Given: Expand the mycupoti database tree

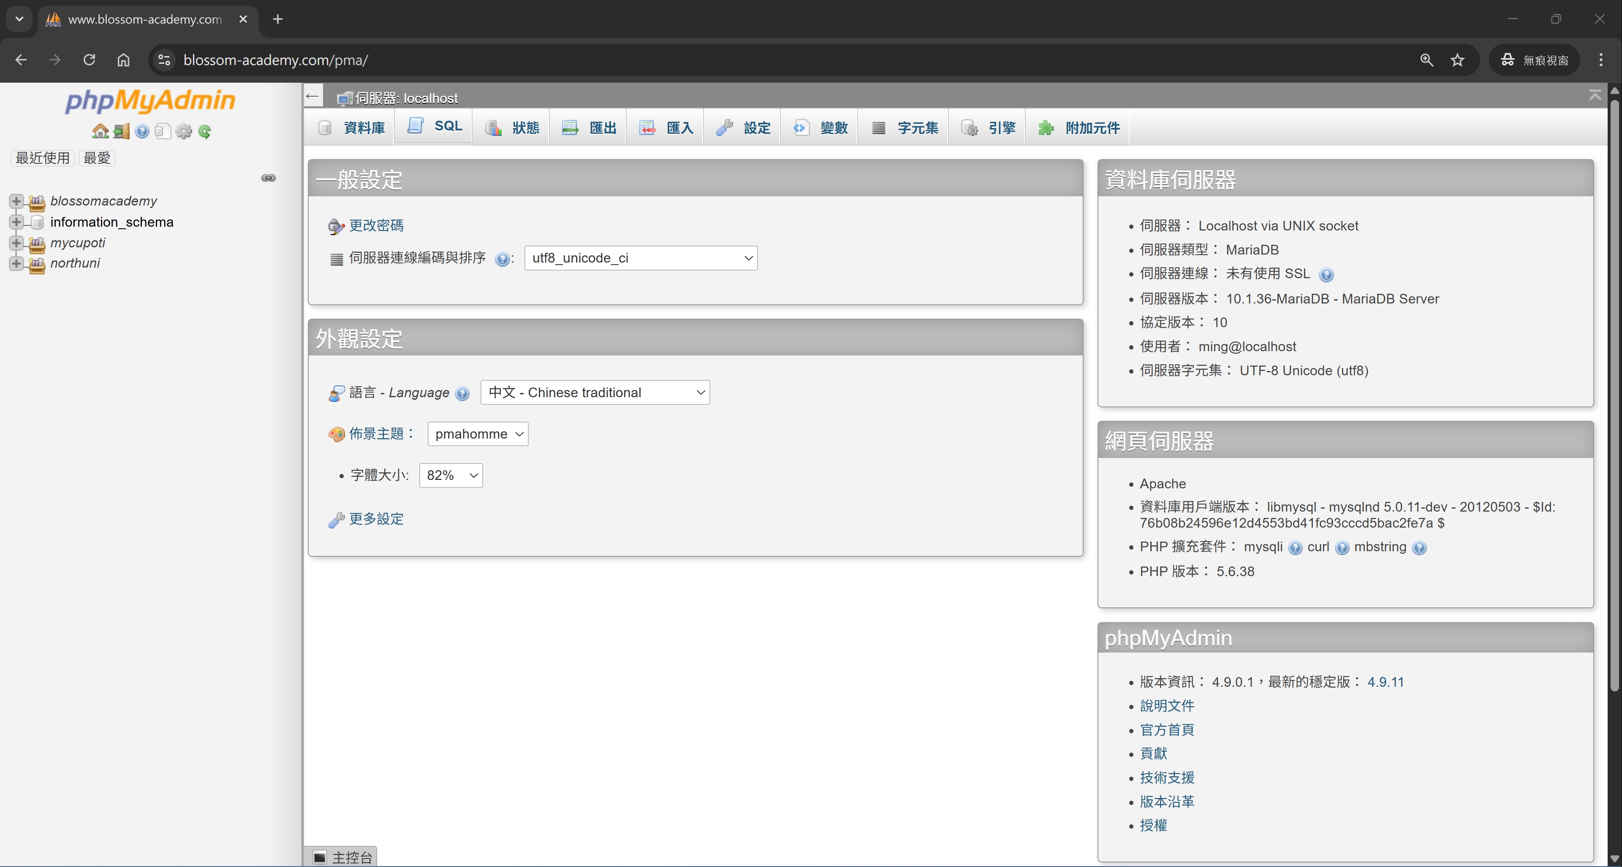Looking at the screenshot, I should [16, 243].
